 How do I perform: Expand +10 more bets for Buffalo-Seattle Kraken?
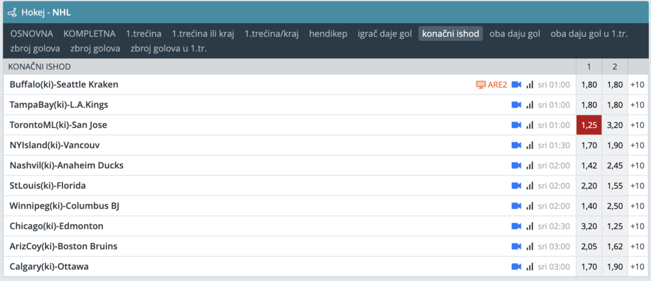tap(637, 85)
